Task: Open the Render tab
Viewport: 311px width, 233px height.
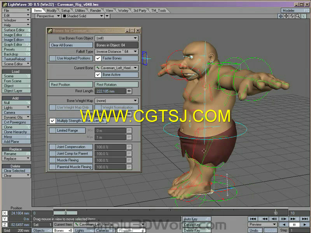Action: pyautogui.click(x=96, y=10)
